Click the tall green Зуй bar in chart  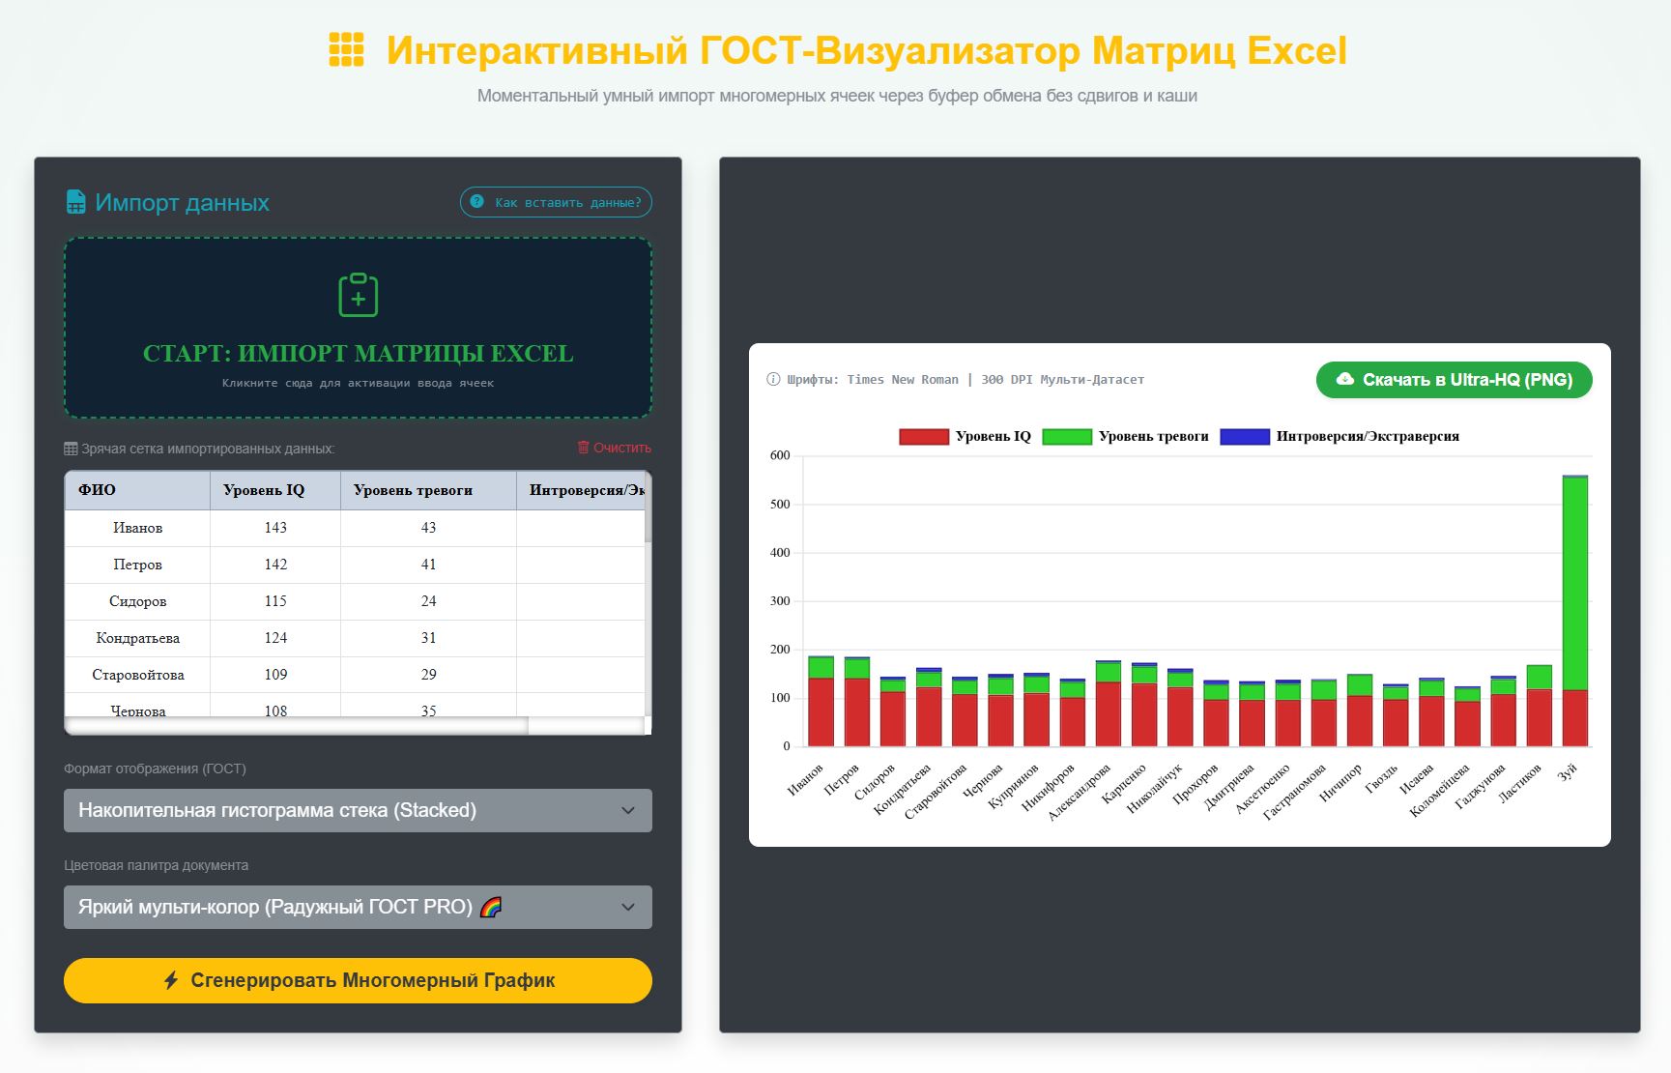tap(1575, 584)
